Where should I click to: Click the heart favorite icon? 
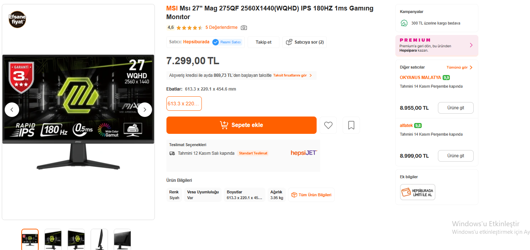[328, 125]
